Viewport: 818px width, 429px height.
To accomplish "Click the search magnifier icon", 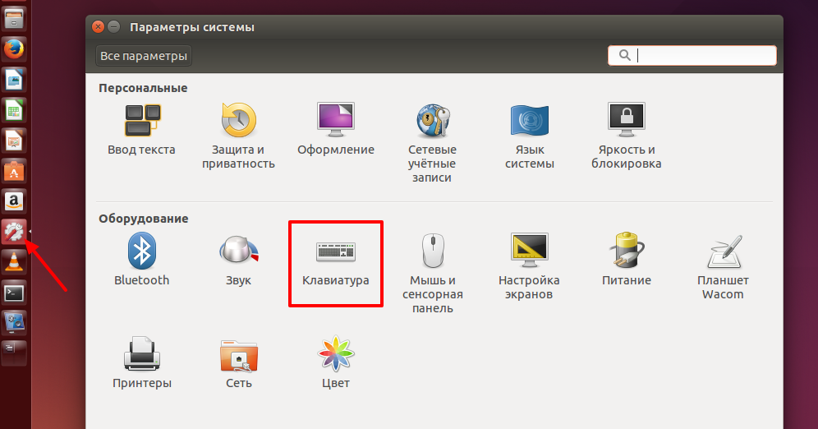I will tap(624, 55).
